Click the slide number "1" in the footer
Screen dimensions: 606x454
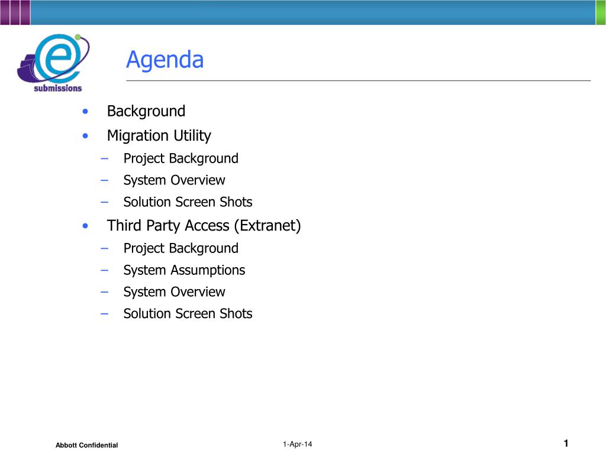coord(566,443)
